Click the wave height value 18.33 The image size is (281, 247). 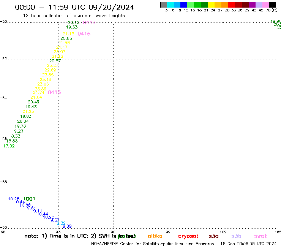pyautogui.click(x=15, y=136)
